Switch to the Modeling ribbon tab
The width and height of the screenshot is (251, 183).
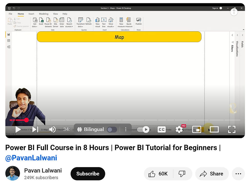[x=44, y=14]
